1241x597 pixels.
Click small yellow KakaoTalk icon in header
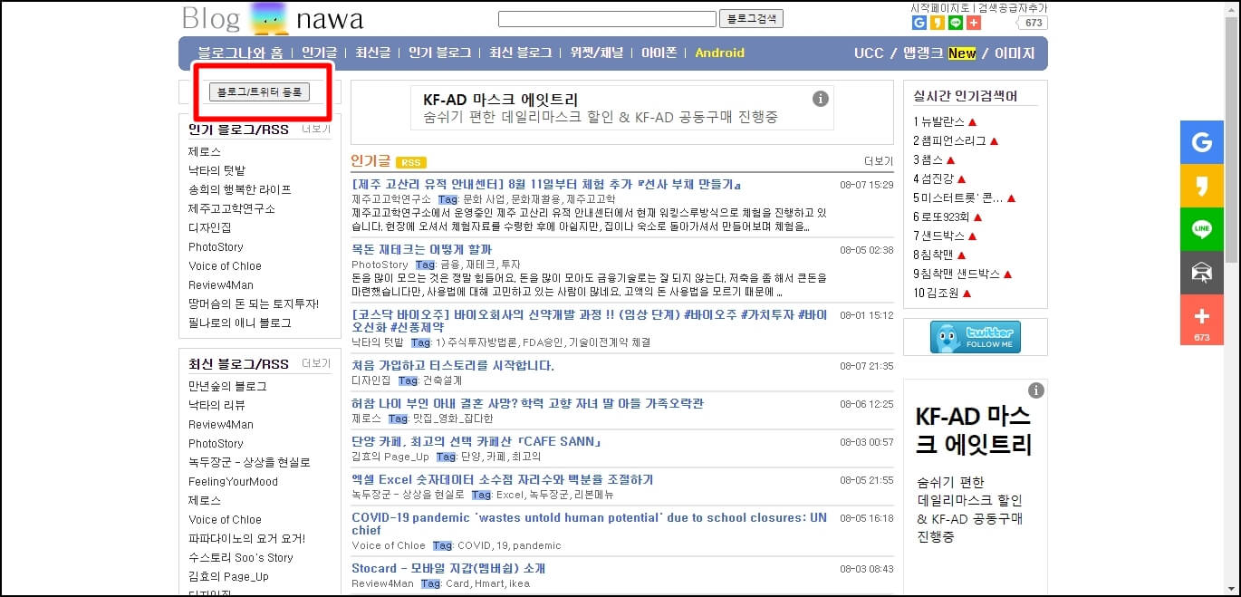tap(938, 24)
